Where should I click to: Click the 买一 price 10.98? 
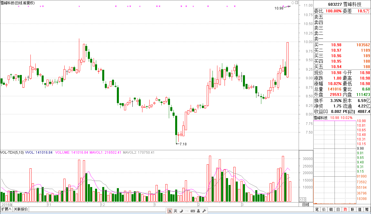(x=336, y=45)
